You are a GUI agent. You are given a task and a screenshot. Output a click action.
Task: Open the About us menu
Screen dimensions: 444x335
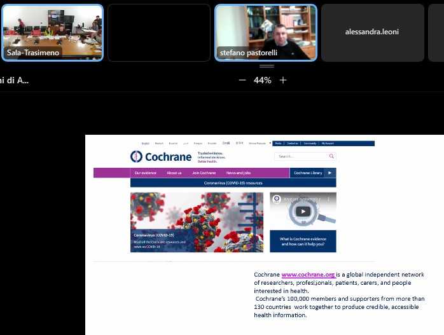tap(174, 173)
